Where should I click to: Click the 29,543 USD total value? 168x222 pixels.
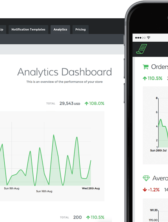tap(70, 104)
